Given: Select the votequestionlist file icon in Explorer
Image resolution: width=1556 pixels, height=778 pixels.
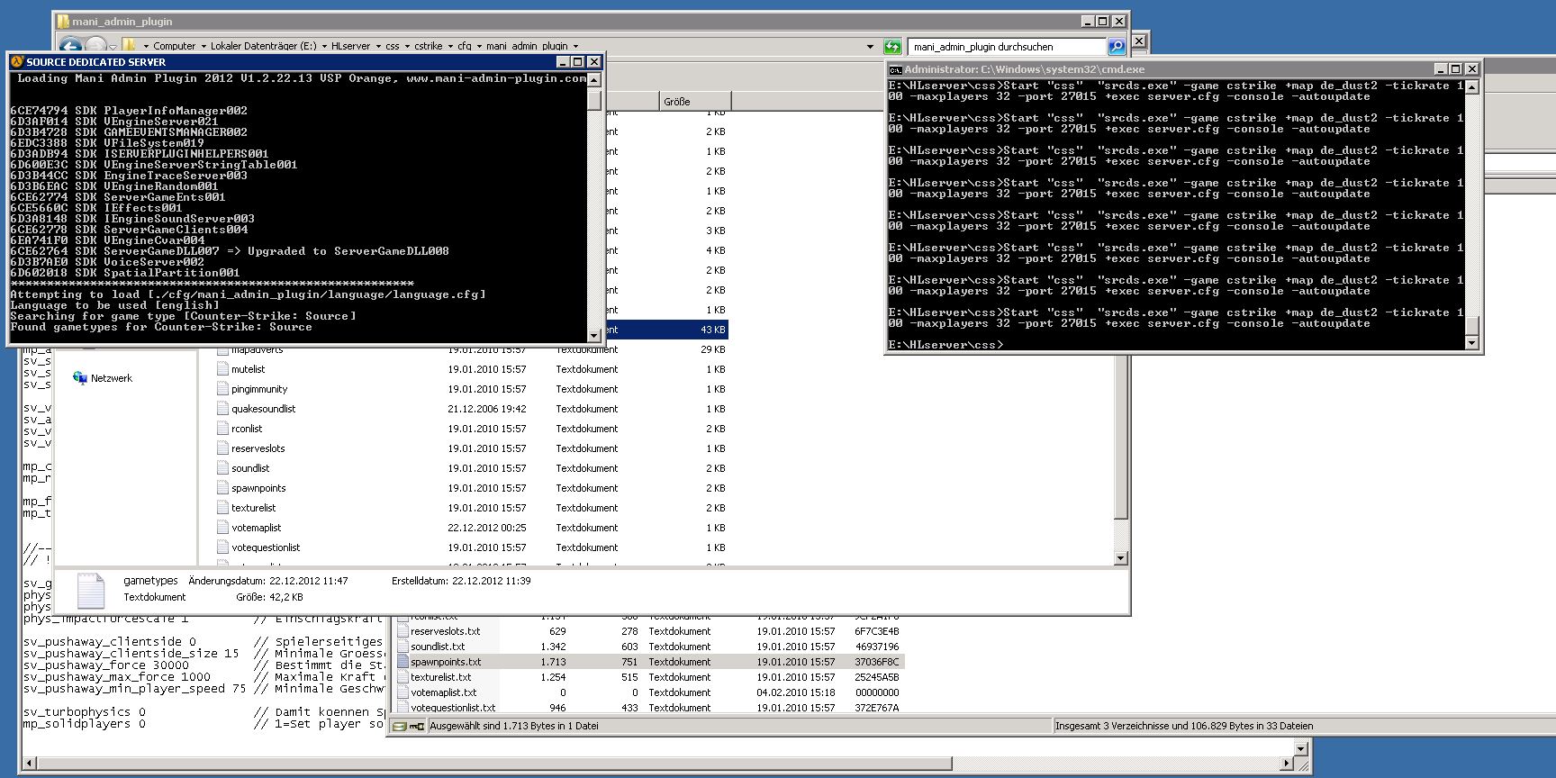Looking at the screenshot, I should click(x=222, y=547).
